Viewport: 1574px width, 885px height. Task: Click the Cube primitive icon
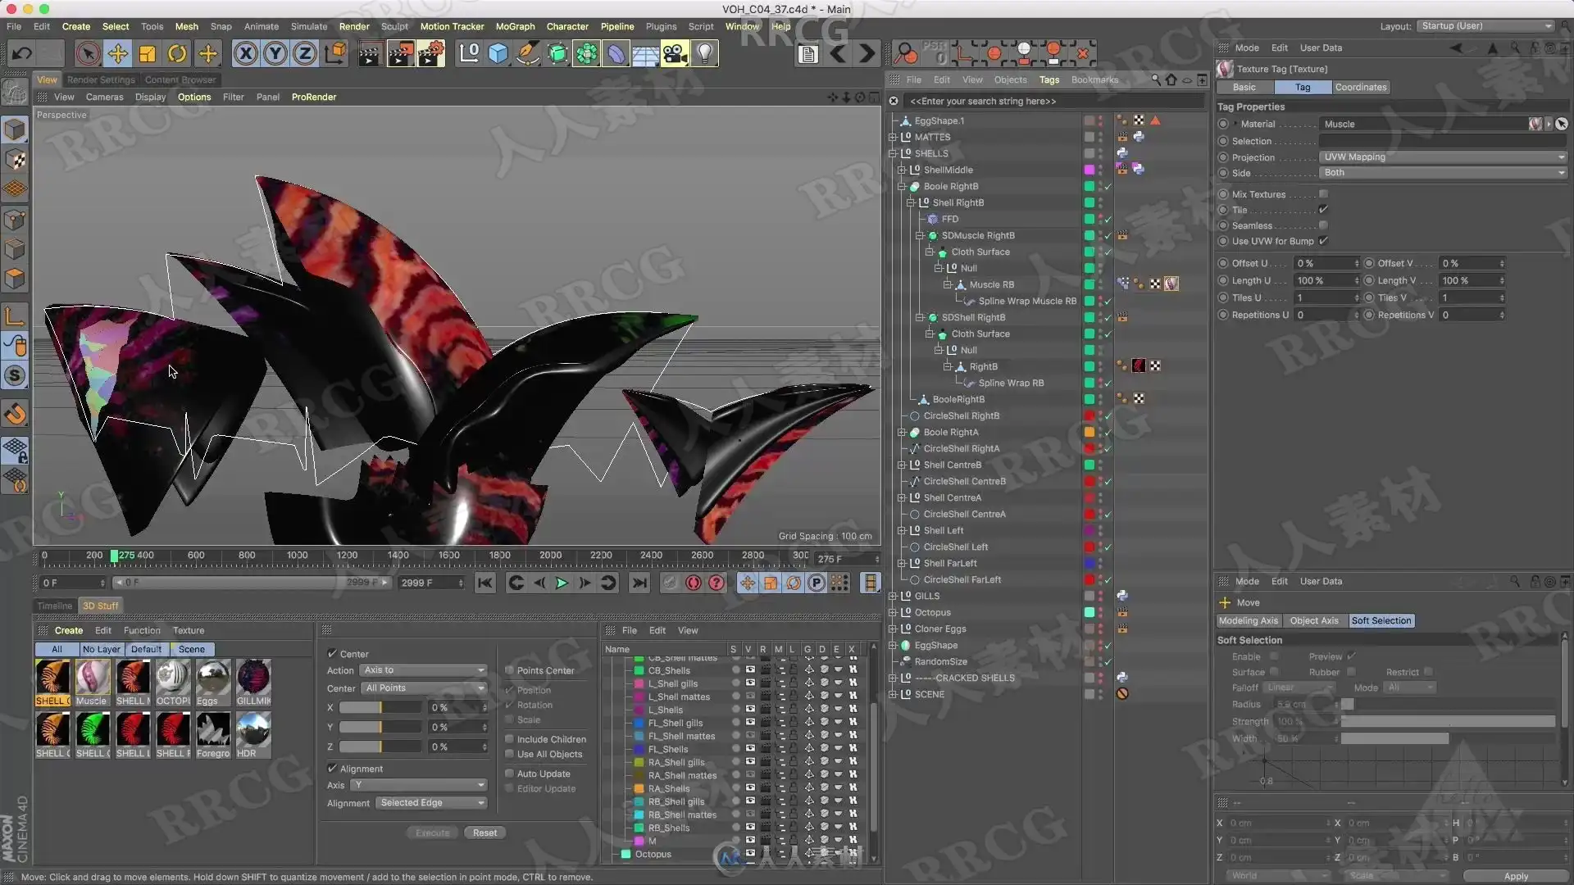pyautogui.click(x=498, y=54)
